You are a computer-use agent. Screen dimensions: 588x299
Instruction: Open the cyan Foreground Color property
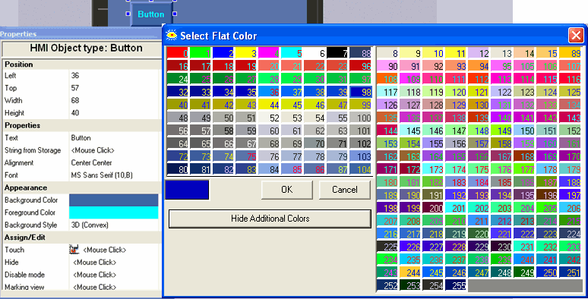click(114, 212)
